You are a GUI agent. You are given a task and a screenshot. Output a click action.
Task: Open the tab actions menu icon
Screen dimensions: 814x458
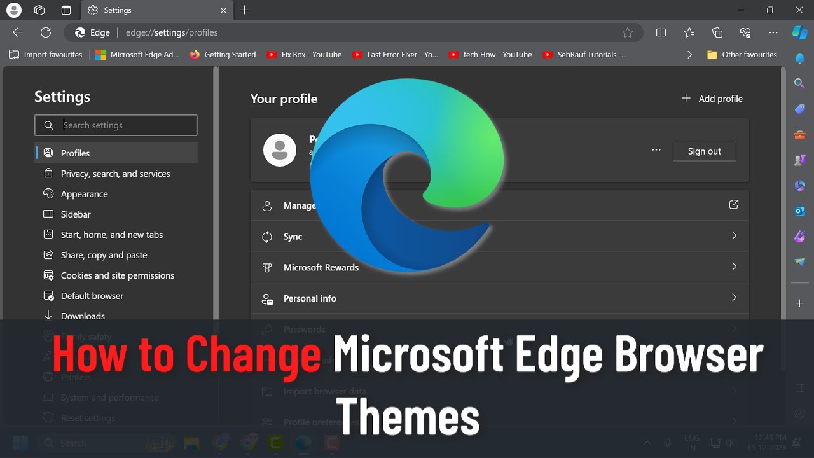click(x=66, y=10)
